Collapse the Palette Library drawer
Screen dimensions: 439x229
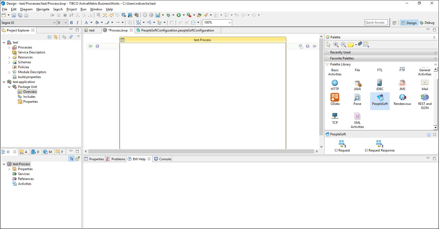pyautogui.click(x=327, y=64)
